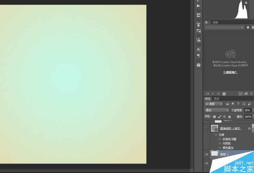This screenshot has height=173, width=254.
Task: Toggle the 内阴影 effect visibility
Action: [x=220, y=143]
